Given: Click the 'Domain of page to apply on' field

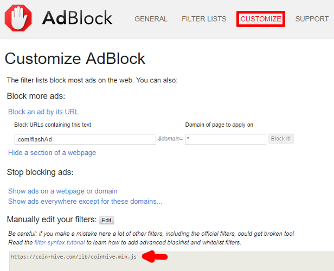Looking at the screenshot, I should (x=226, y=139).
